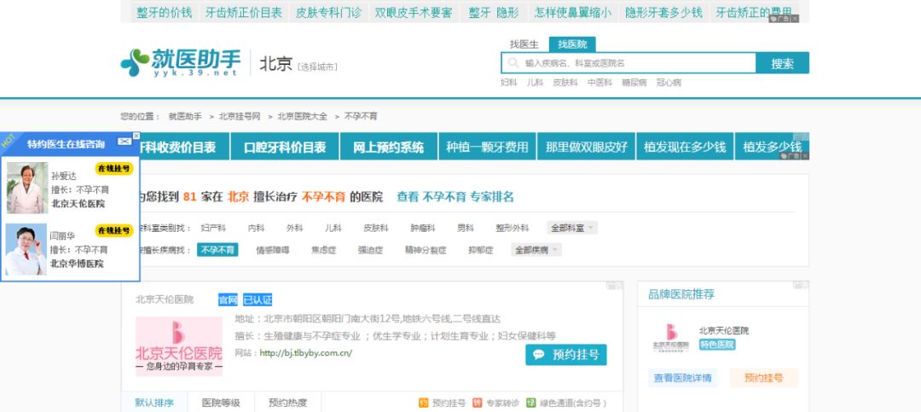Select the 预约热度 sorting tab
Viewport: 921px width, 412px height.
[x=287, y=403]
